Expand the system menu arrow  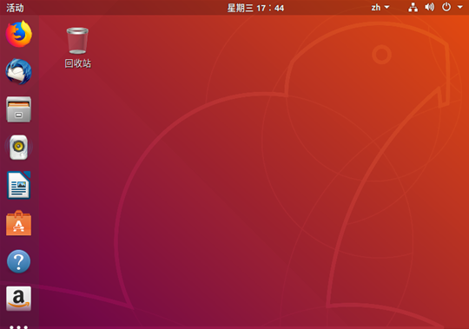pos(460,7)
